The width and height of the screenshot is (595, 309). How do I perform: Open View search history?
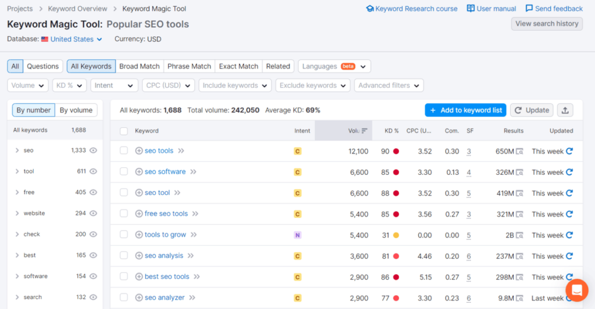[547, 23]
